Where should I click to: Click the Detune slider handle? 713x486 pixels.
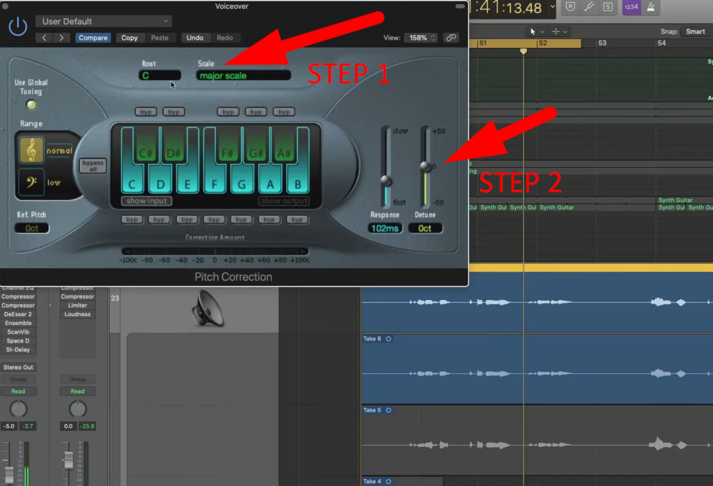pos(425,165)
